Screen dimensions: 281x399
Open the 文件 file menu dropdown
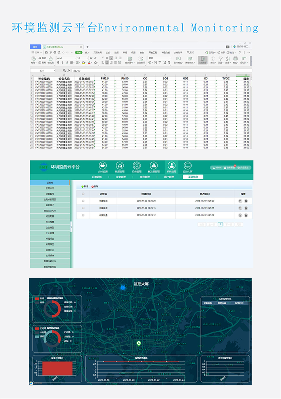pos(37,52)
